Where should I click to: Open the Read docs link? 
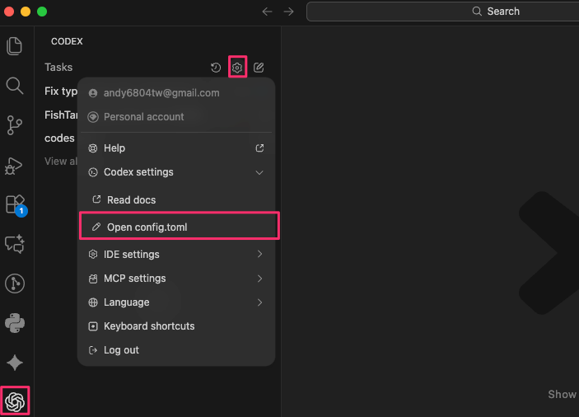[x=131, y=200]
